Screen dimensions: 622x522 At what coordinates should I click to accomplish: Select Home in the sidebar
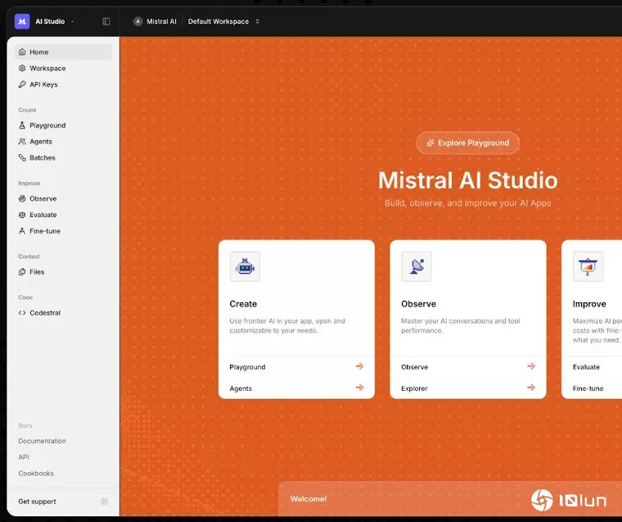pyautogui.click(x=38, y=52)
